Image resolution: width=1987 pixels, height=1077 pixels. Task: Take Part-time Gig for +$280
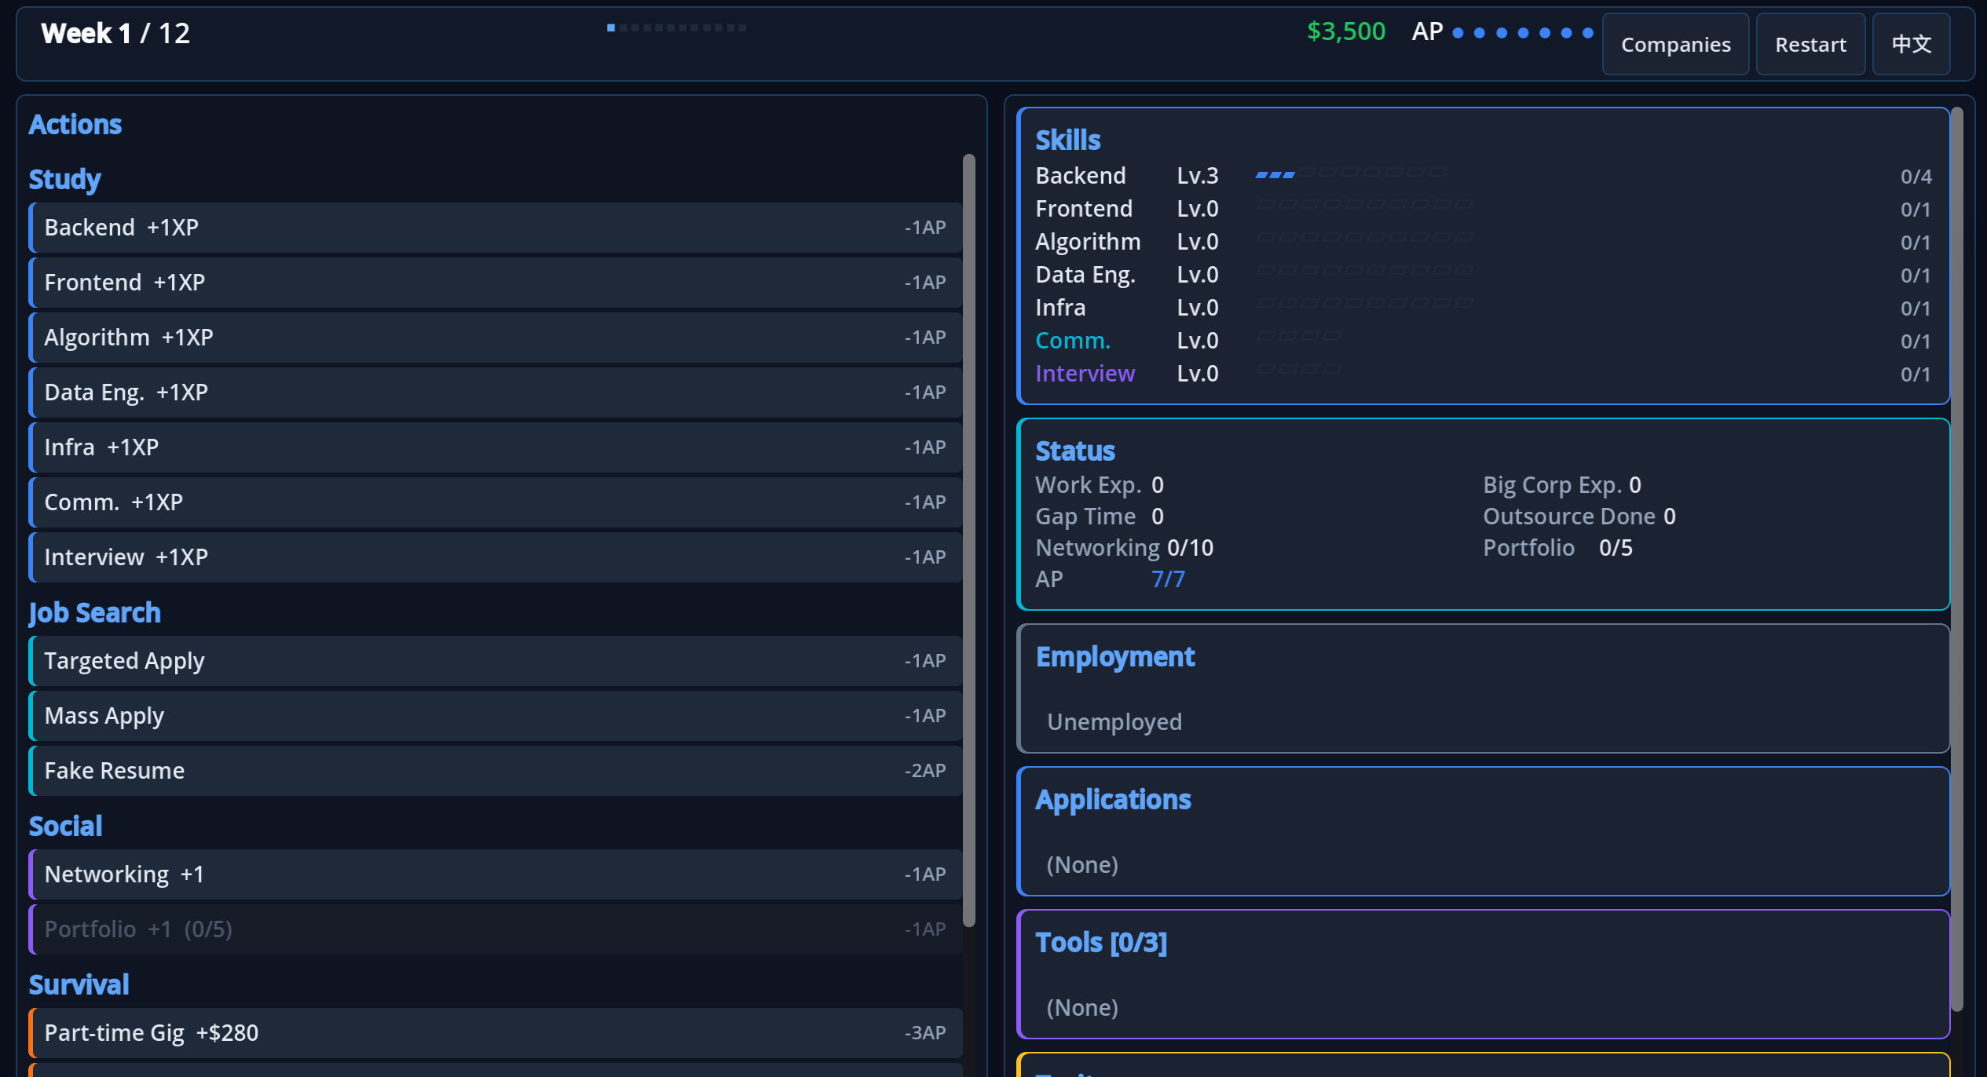495,1033
